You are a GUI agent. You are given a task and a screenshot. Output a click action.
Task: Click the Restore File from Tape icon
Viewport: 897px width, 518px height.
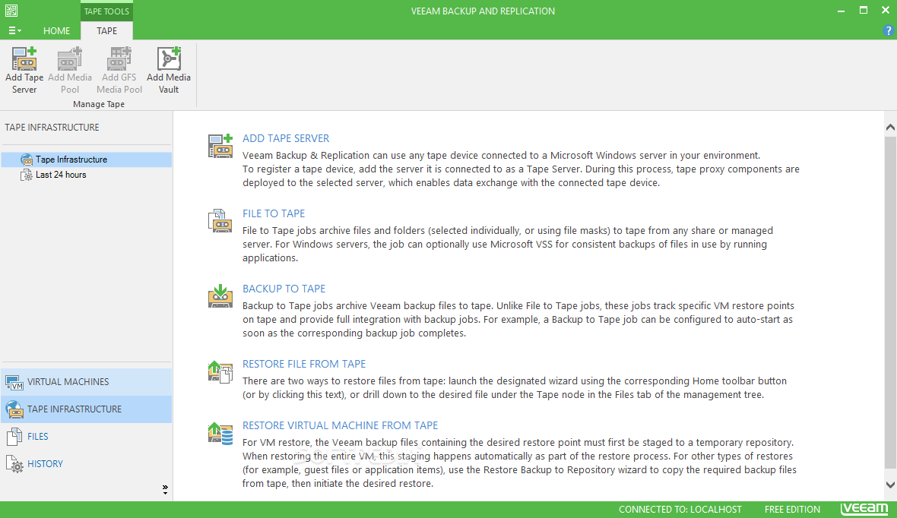click(x=220, y=371)
